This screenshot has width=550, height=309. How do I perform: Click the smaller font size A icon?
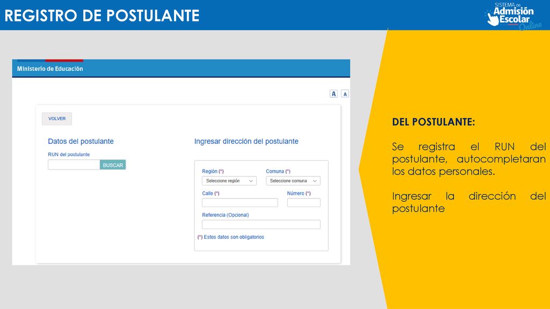(x=345, y=94)
